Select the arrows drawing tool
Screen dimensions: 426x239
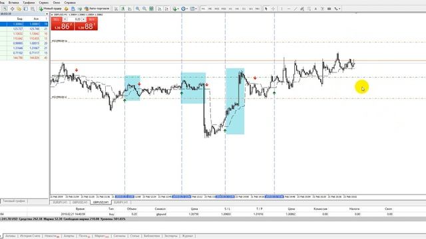tap(336, 9)
